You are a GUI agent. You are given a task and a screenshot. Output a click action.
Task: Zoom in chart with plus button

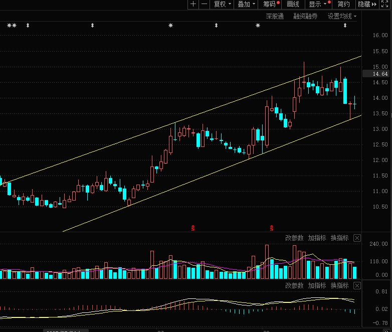click(193, 4)
